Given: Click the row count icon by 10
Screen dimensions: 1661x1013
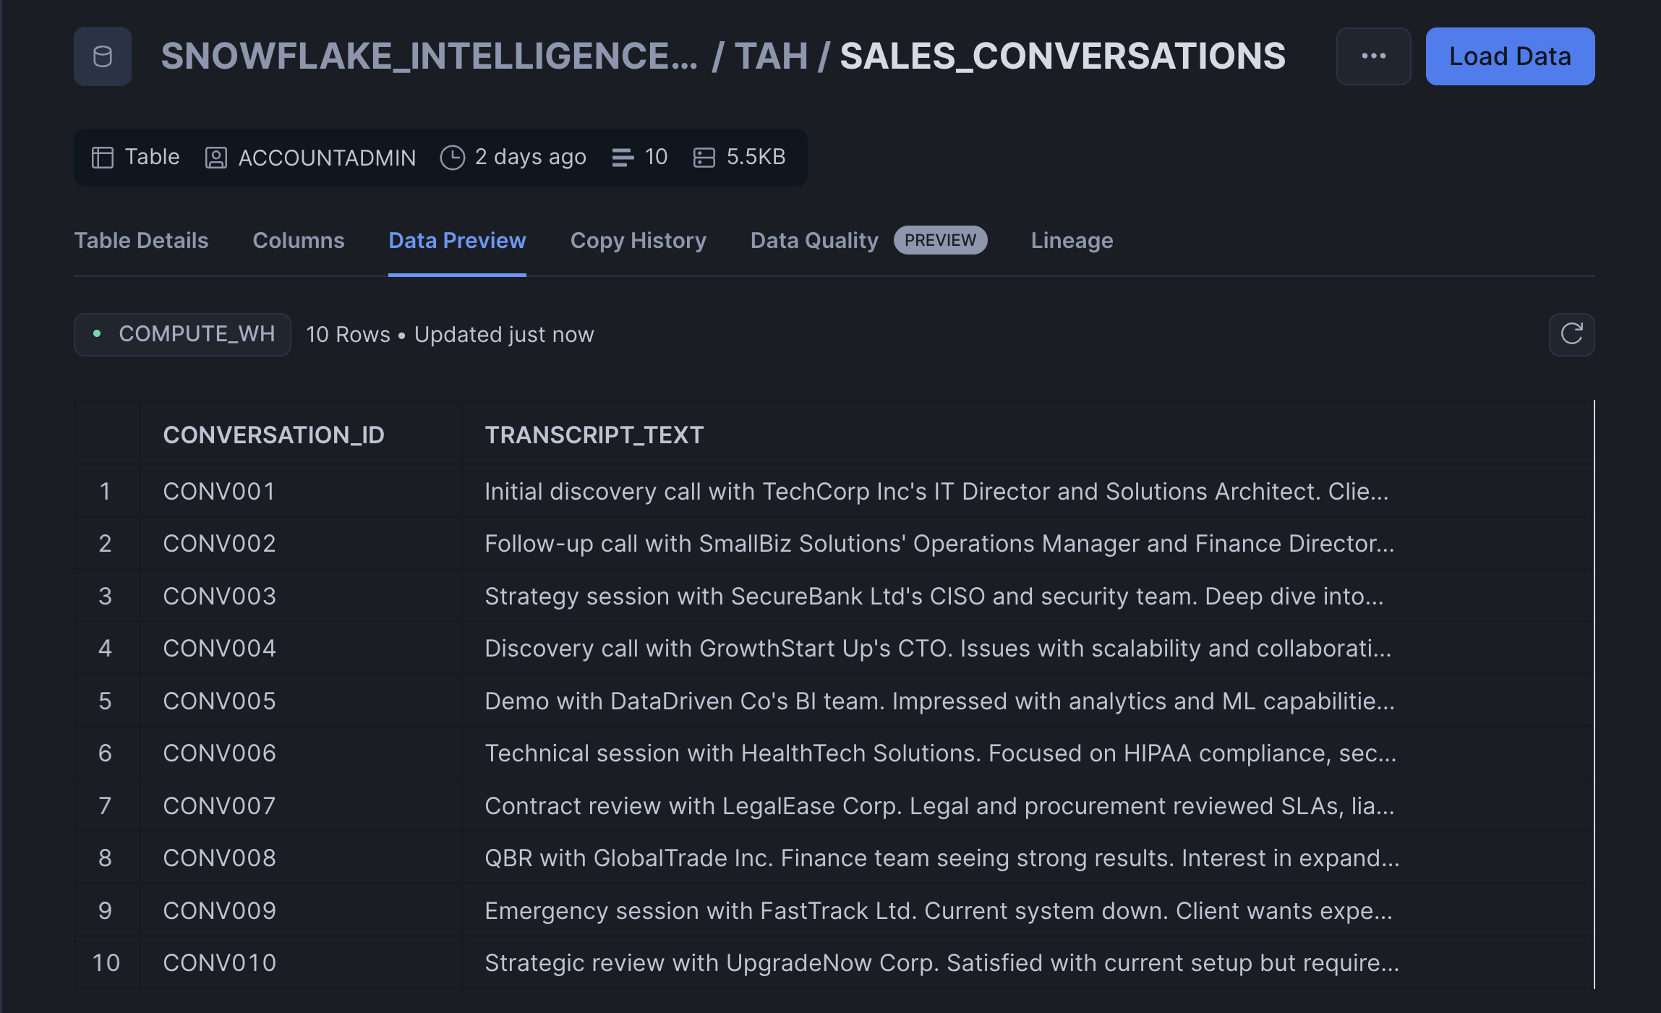Looking at the screenshot, I should click(x=622, y=157).
